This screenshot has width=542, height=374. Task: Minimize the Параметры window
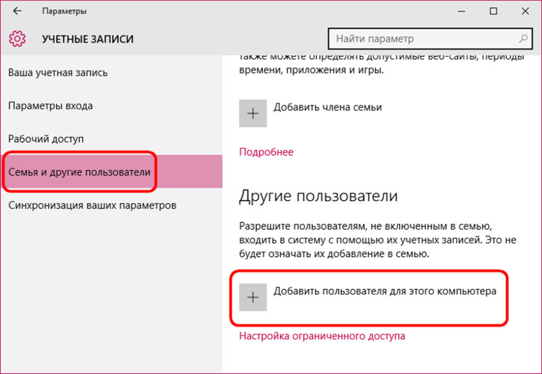(x=462, y=11)
